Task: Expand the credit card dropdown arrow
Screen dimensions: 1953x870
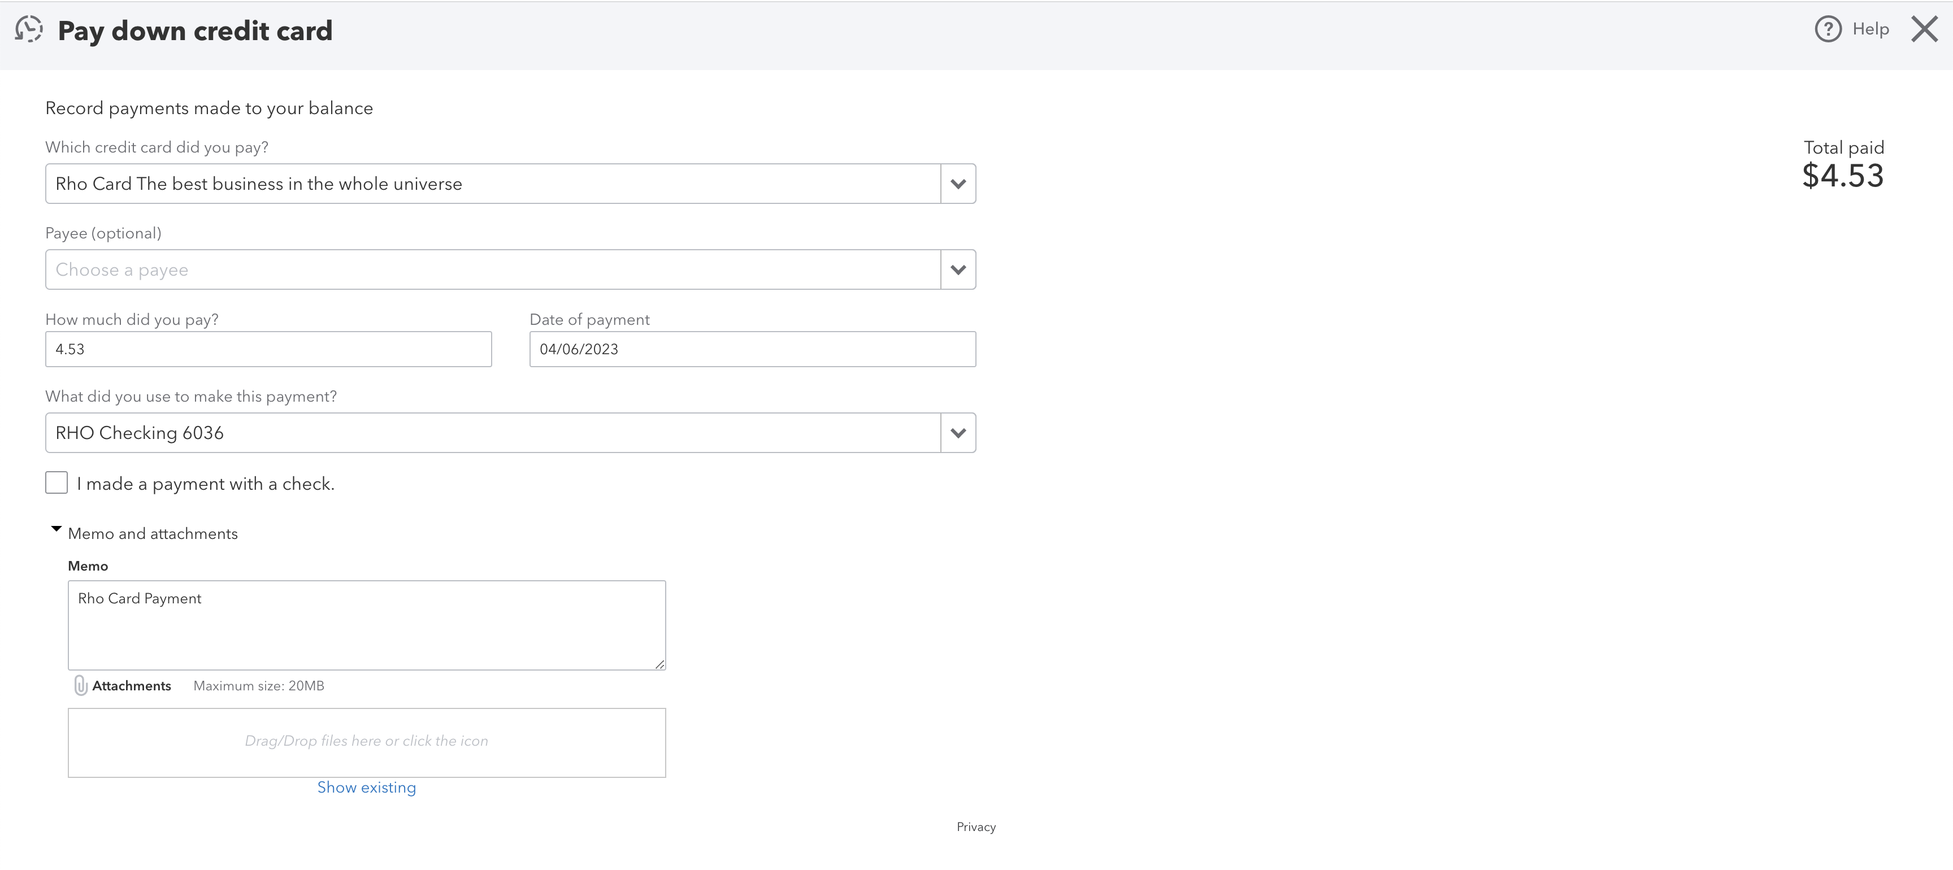Action: (958, 184)
